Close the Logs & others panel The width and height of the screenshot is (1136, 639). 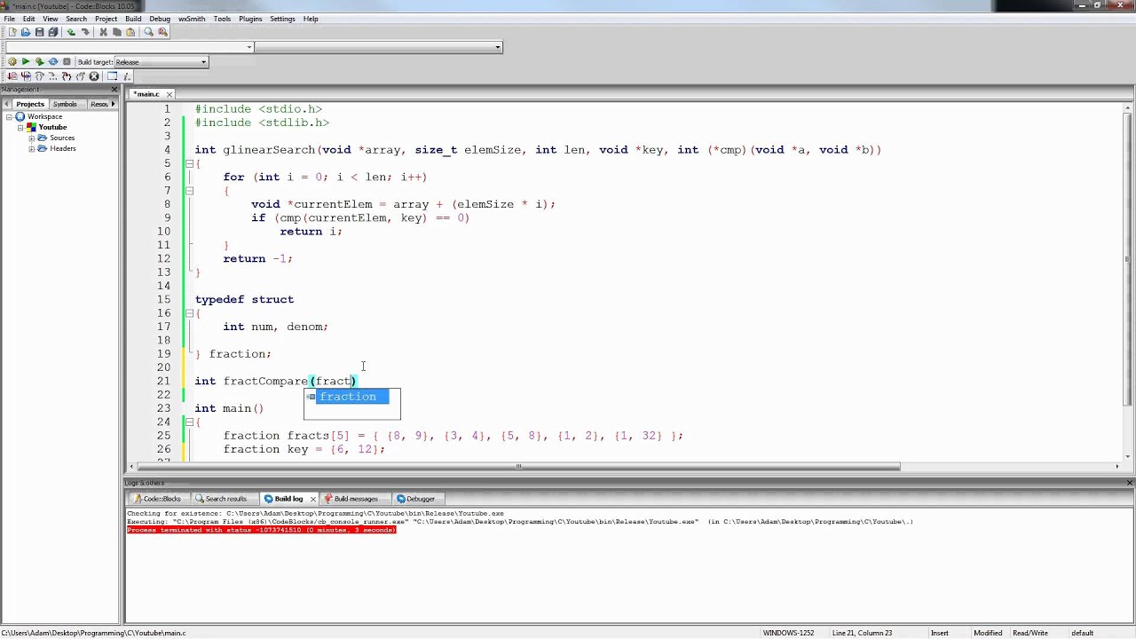tap(1130, 483)
